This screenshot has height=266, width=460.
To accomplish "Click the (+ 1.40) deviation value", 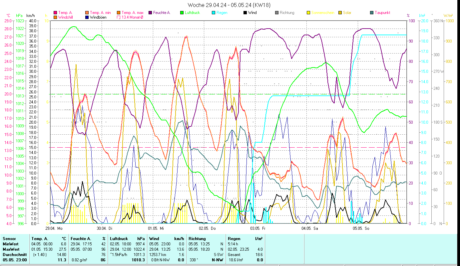I will 40,254.
